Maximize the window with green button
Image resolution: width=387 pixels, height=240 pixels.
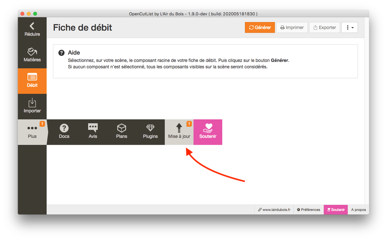click(x=35, y=14)
